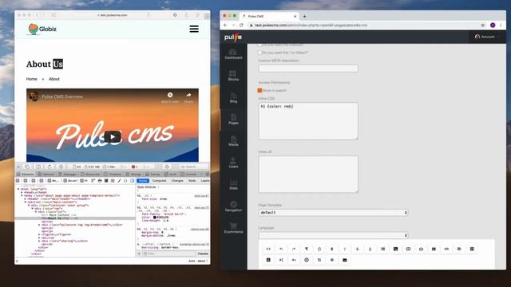Open Blog in the Pulse sidebar
Viewport: 511px width, 287px height.
point(233,97)
